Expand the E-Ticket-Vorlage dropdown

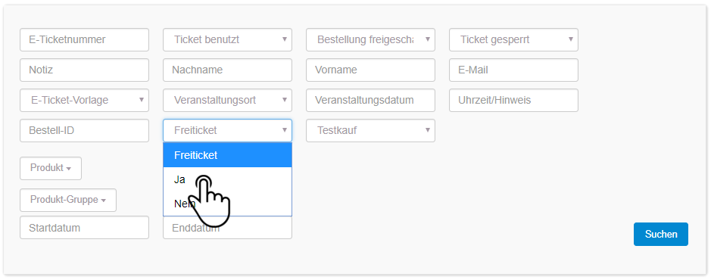pyautogui.click(x=84, y=100)
